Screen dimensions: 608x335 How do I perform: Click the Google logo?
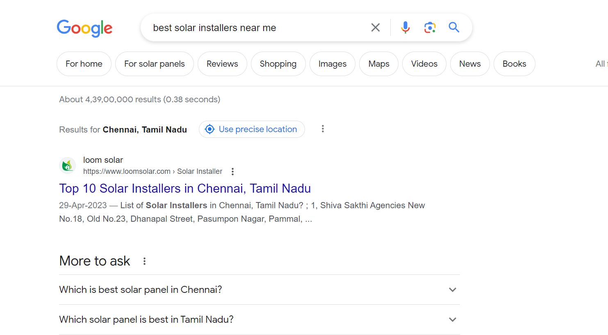pyautogui.click(x=84, y=28)
